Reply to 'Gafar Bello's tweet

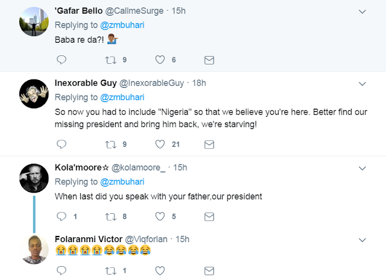pyautogui.click(x=60, y=60)
